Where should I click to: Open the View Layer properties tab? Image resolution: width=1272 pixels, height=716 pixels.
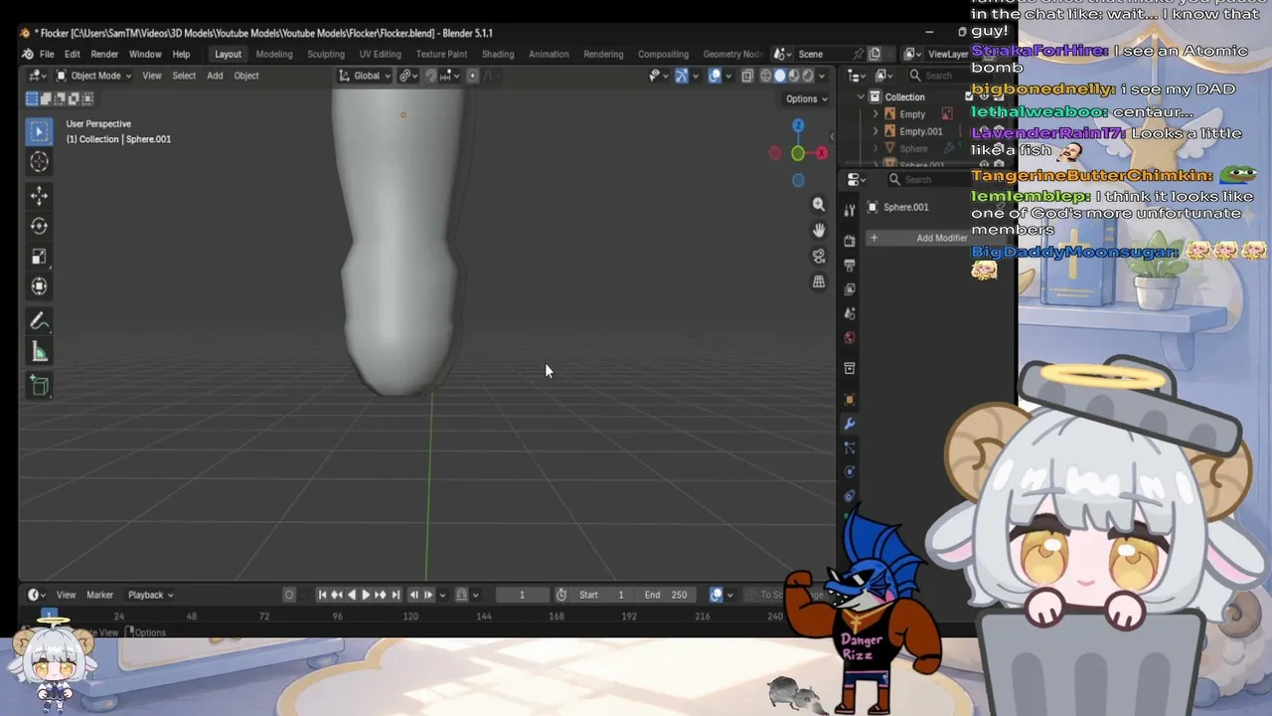850,289
